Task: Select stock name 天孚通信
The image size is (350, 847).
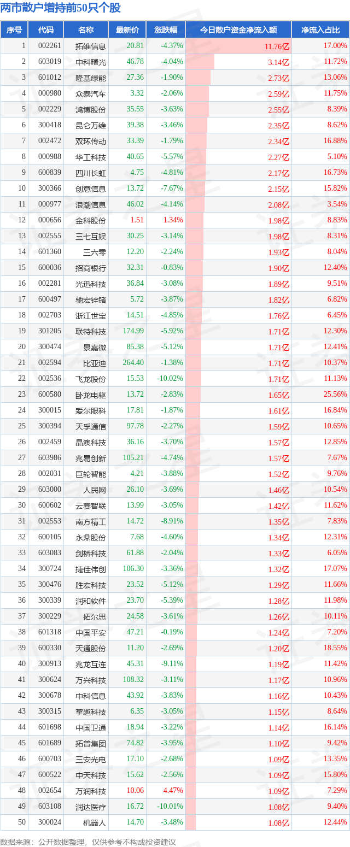Action: point(91,426)
